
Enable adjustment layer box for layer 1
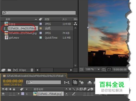88,94
